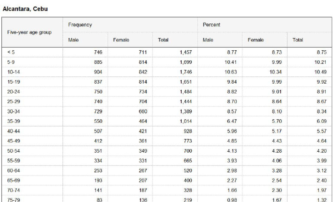Select the Total header under Frequency
The image size is (333, 202).
pyautogui.click(x=163, y=40)
